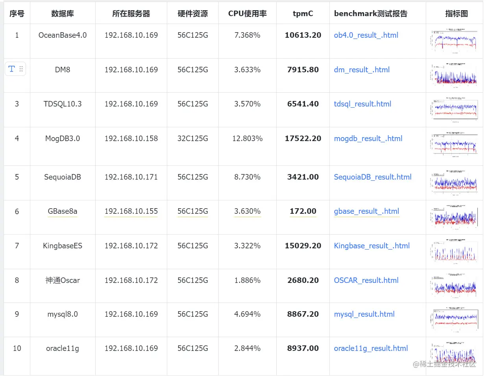The image size is (486, 378).
Task: Select the CPU使用率 column header
Action: [x=248, y=13]
